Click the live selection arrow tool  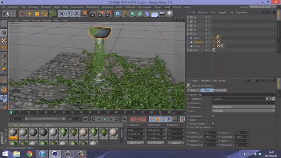(x=22, y=14)
